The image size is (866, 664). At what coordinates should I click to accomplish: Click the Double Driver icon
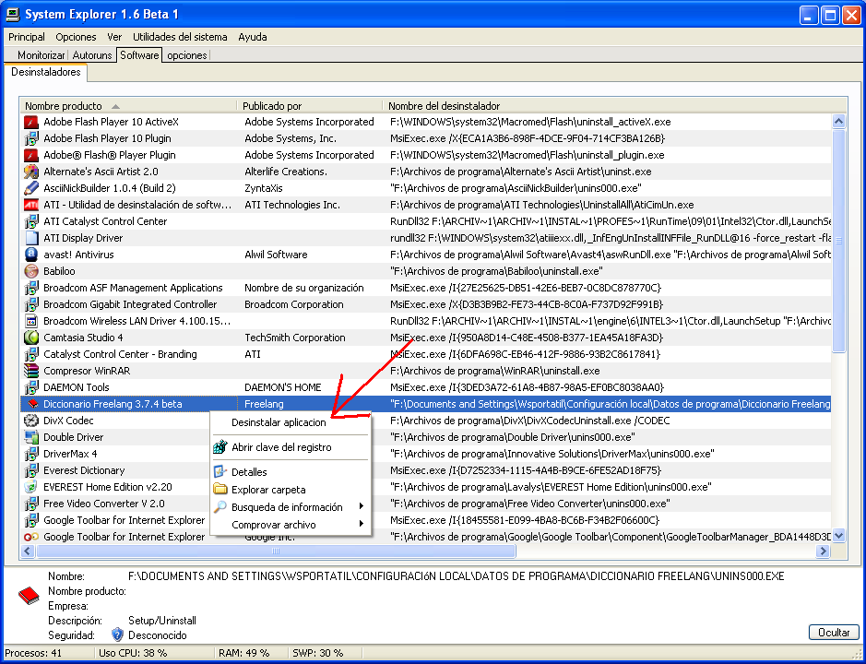pos(31,437)
